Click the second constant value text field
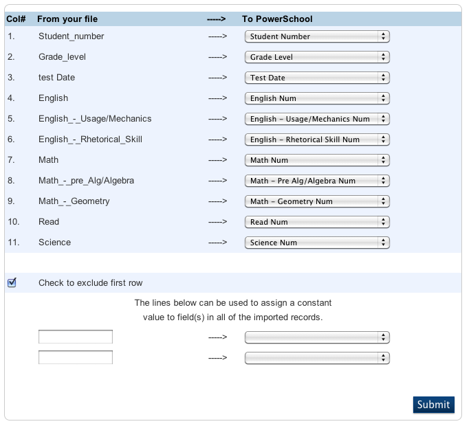The image size is (471, 426). point(76,357)
